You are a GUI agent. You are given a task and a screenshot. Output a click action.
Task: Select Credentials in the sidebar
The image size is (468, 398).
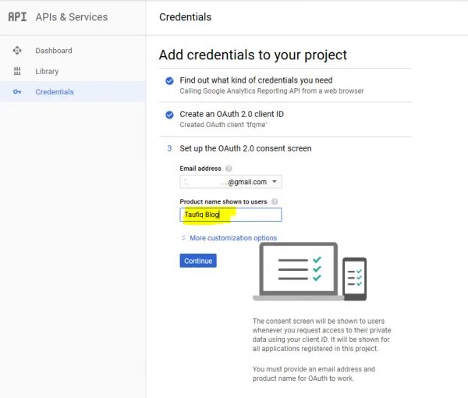[73, 91]
